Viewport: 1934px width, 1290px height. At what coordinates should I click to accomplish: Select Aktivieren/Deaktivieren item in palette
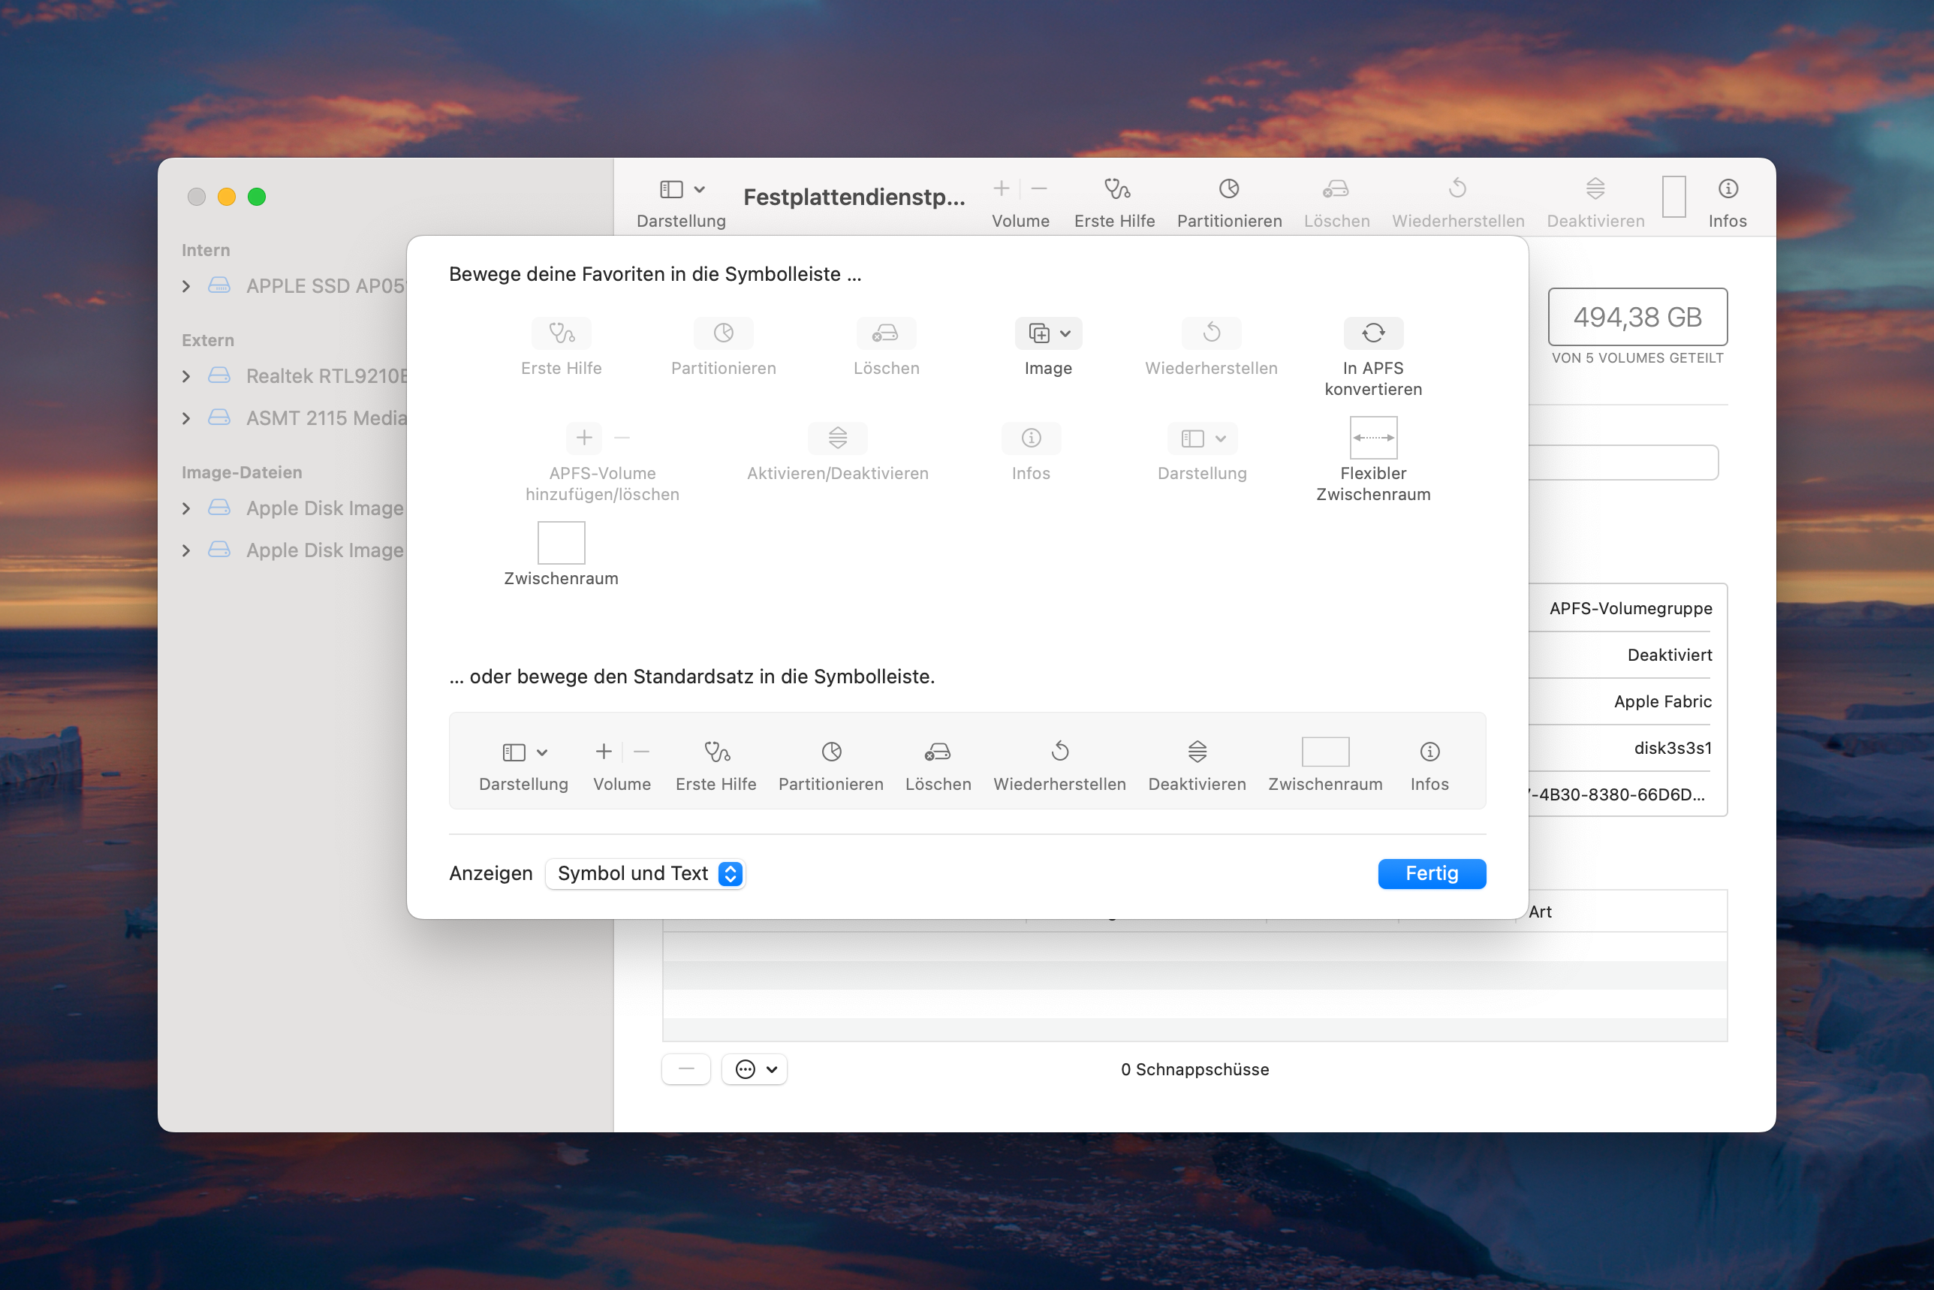(x=837, y=453)
